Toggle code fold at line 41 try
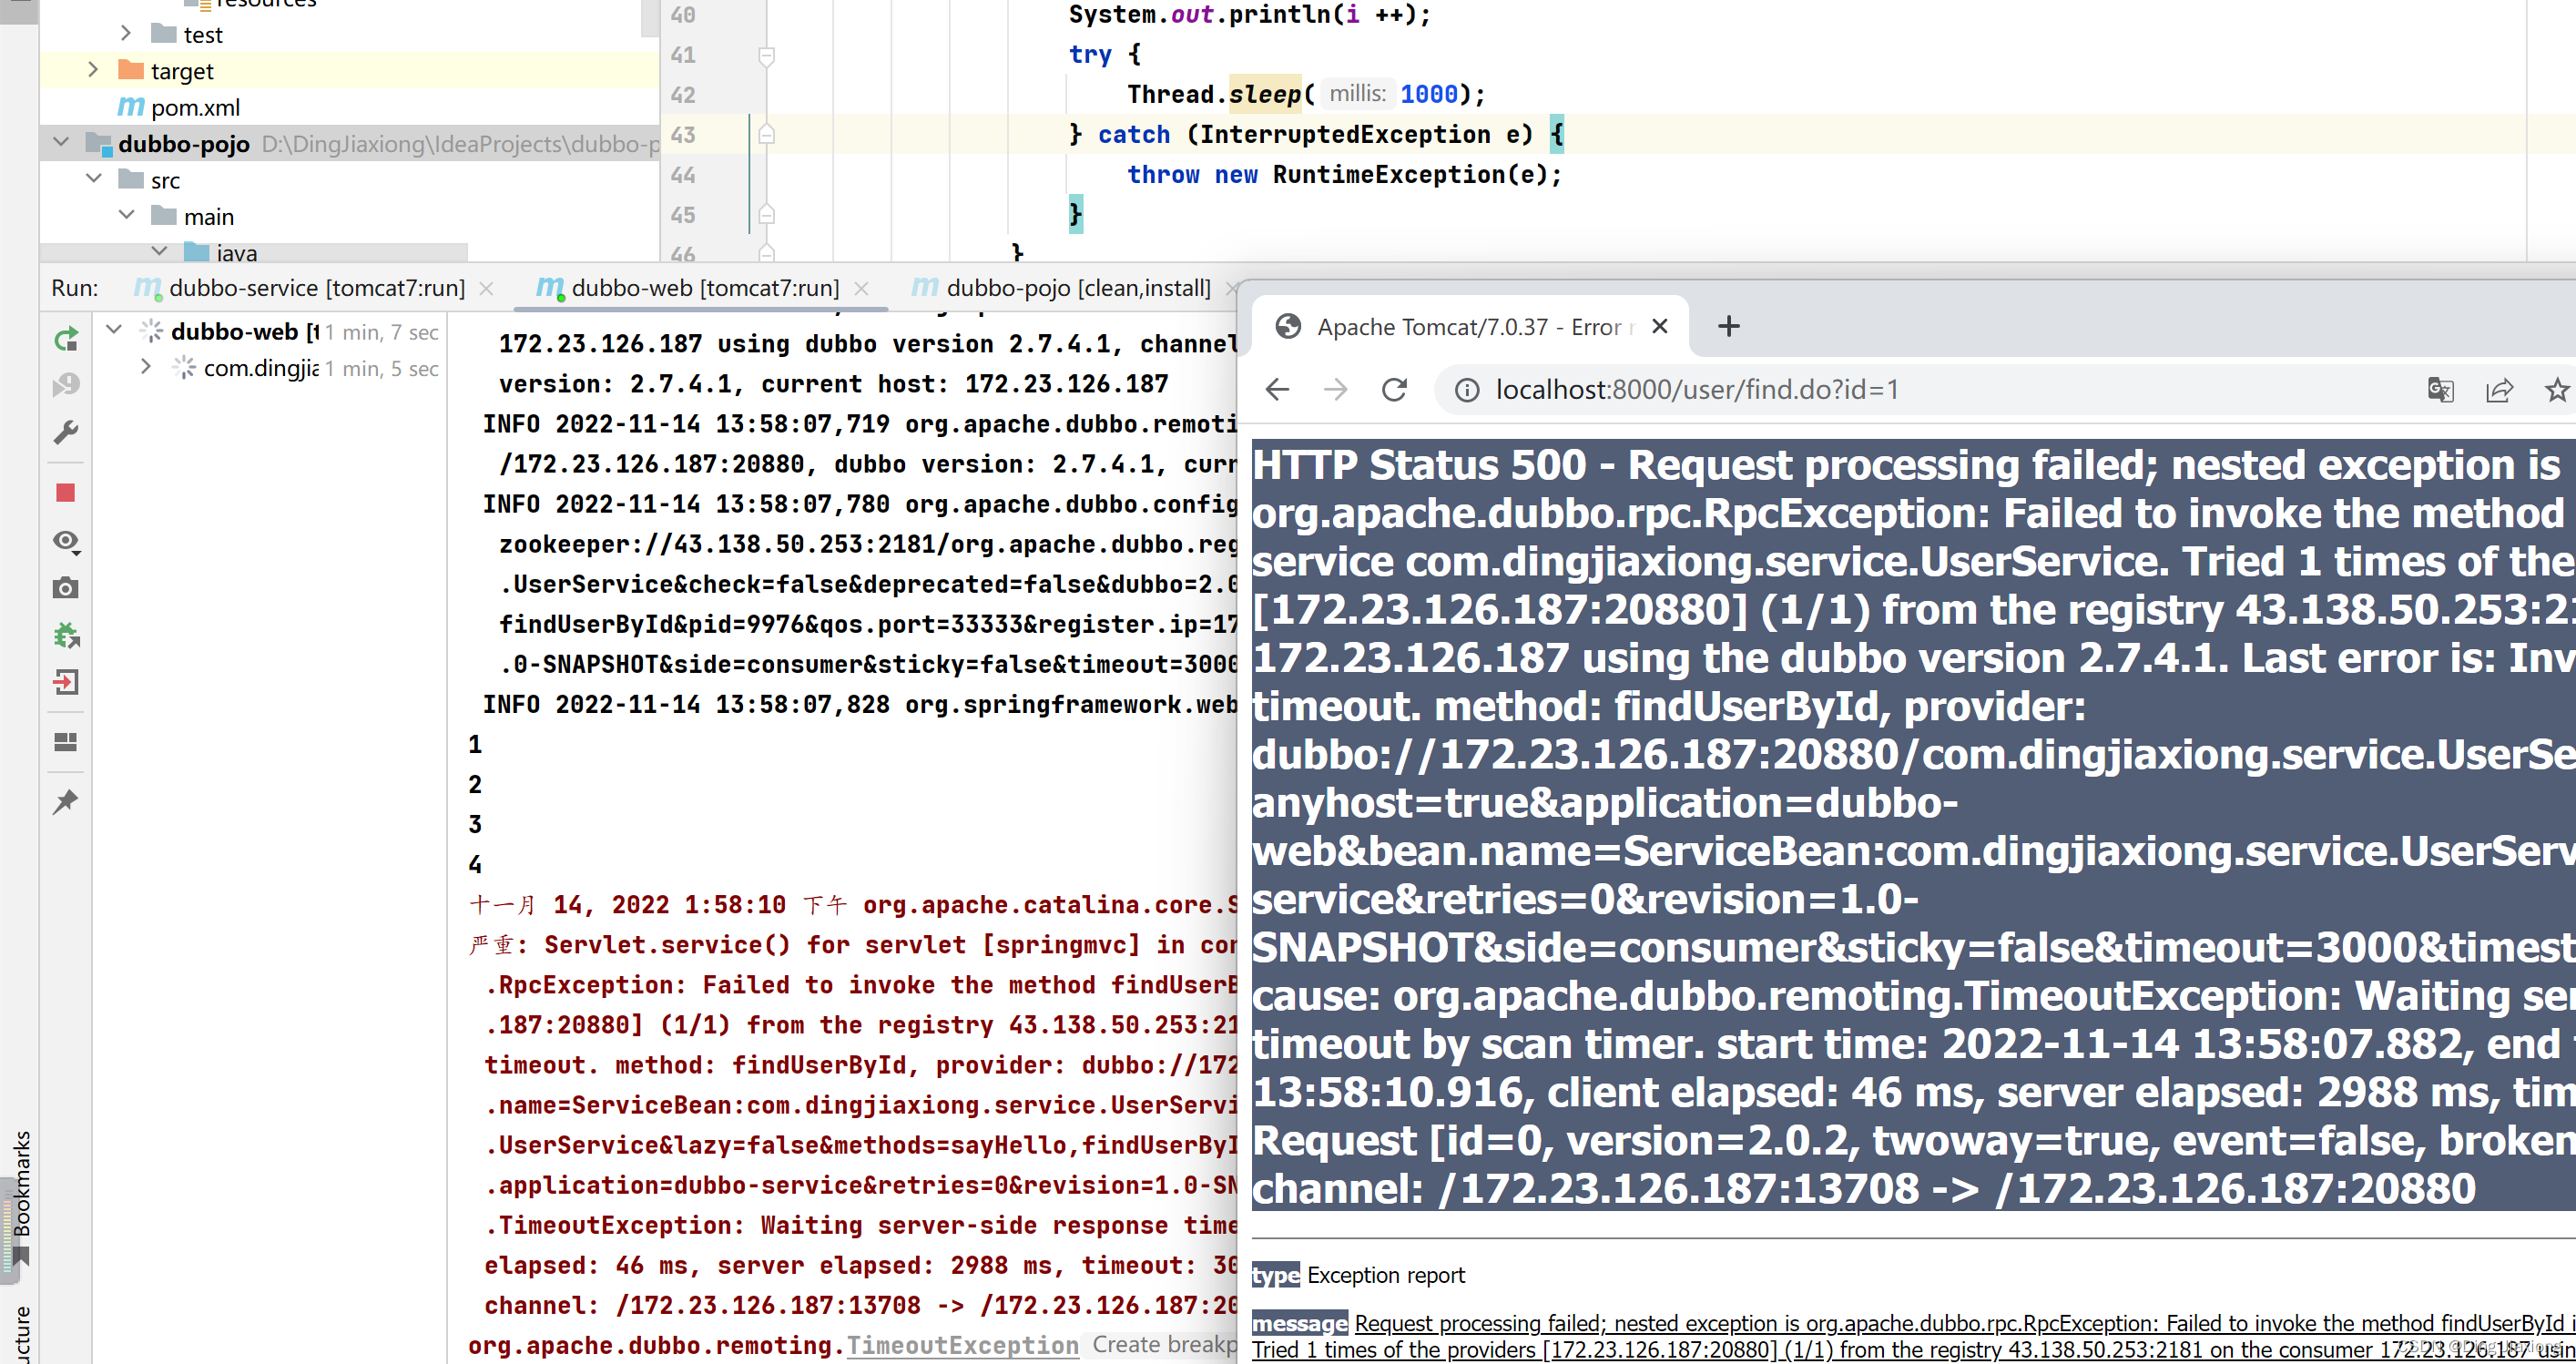 (767, 55)
